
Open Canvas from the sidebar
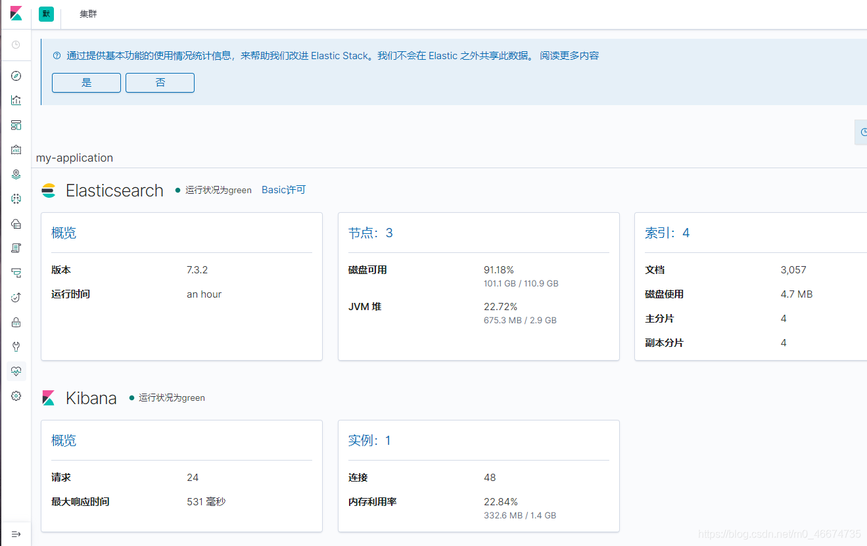(x=16, y=150)
